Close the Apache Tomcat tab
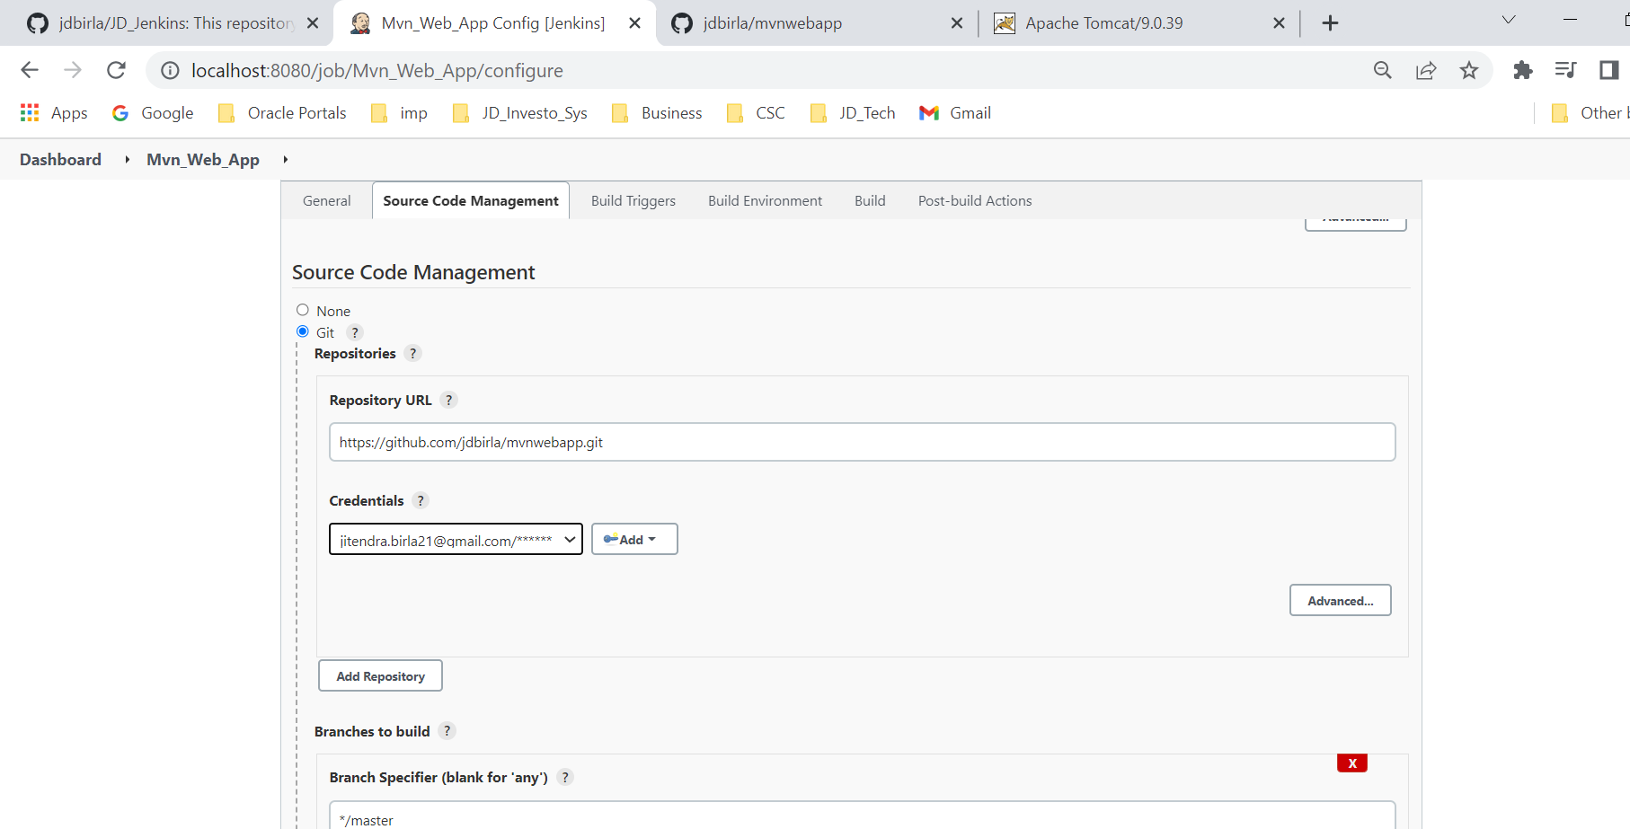 1280,23
